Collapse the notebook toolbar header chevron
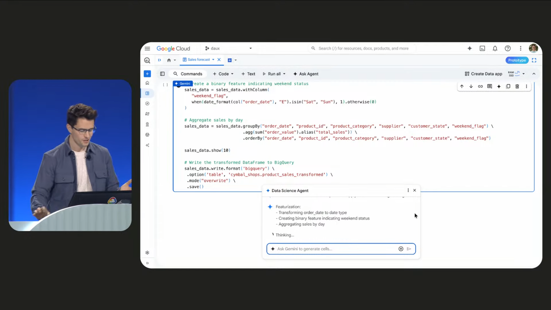This screenshot has height=310, width=551. [x=534, y=74]
